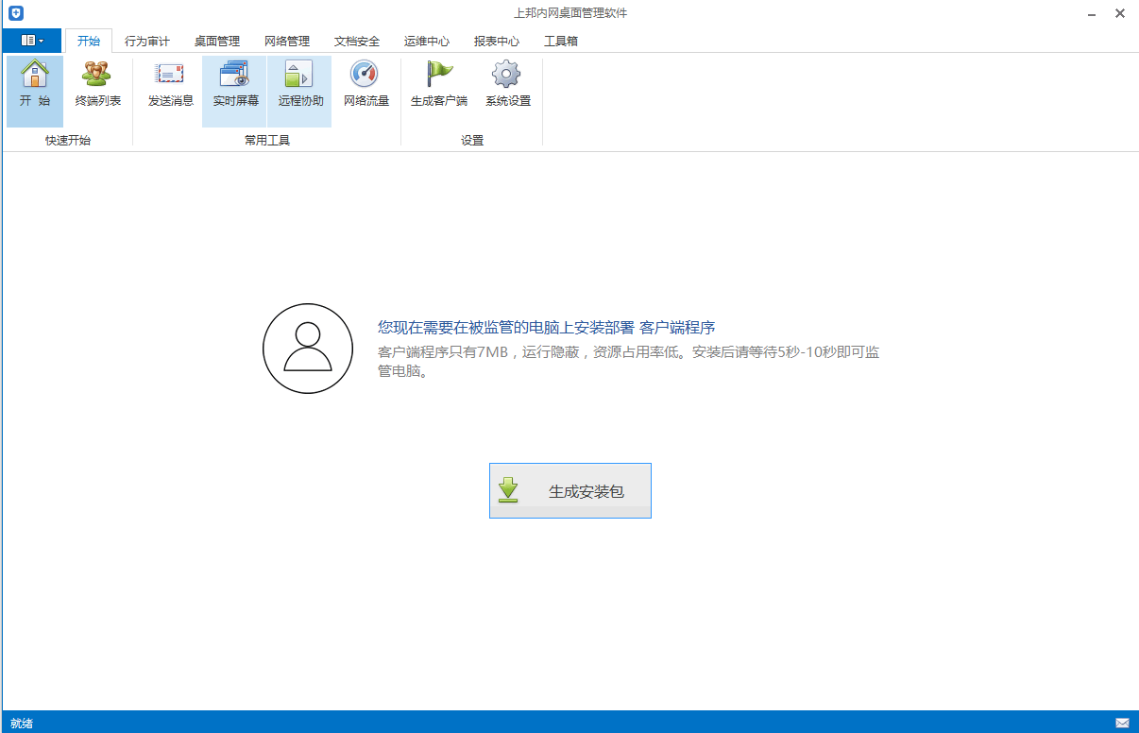This screenshot has width=1139, height=733.
Task: Launch 实时屏幕 real-time screen tool
Action: (x=235, y=91)
